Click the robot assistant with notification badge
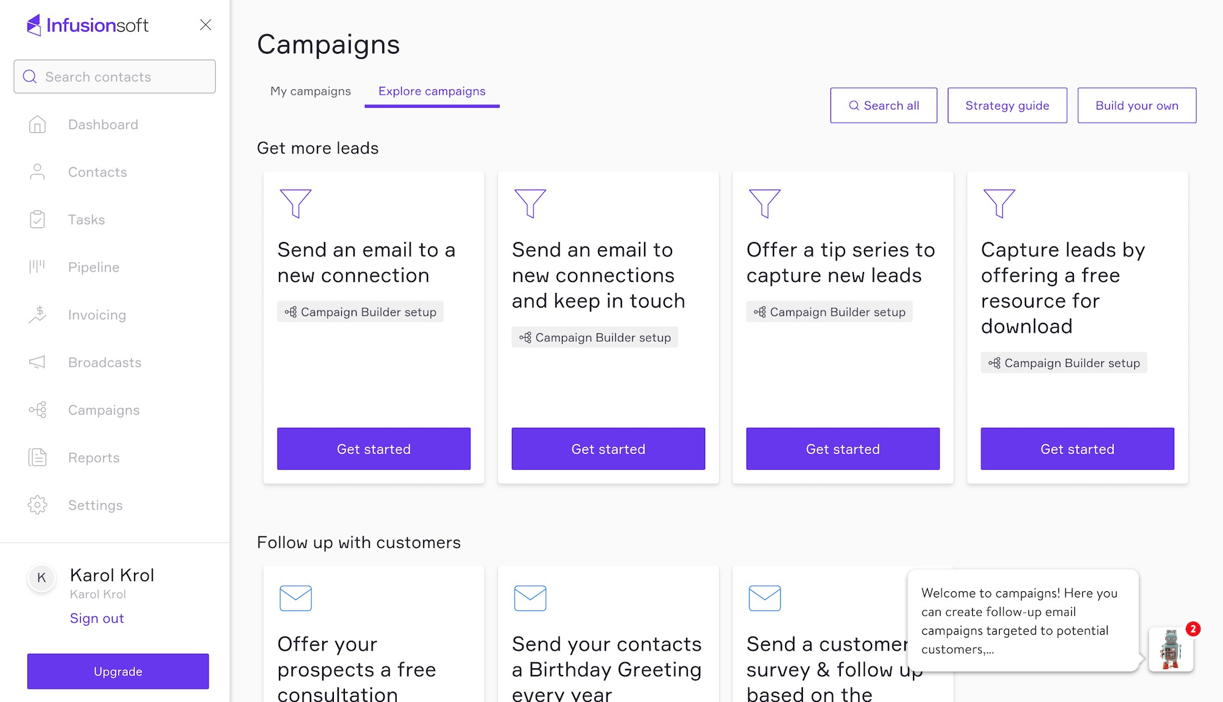This screenshot has height=702, width=1223. coord(1170,649)
